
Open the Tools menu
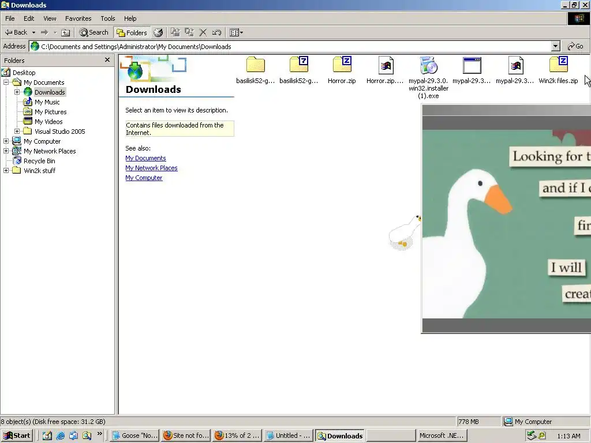click(108, 18)
